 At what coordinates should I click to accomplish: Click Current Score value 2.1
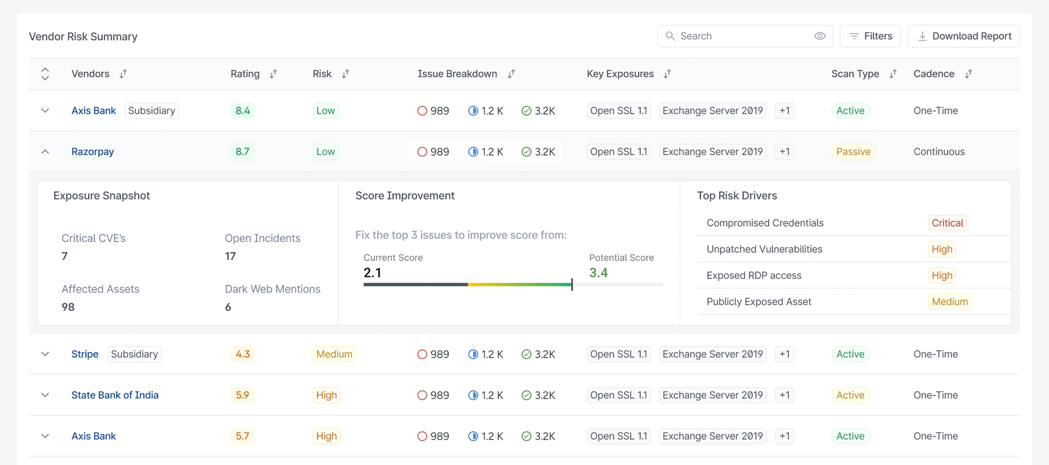[x=372, y=273]
